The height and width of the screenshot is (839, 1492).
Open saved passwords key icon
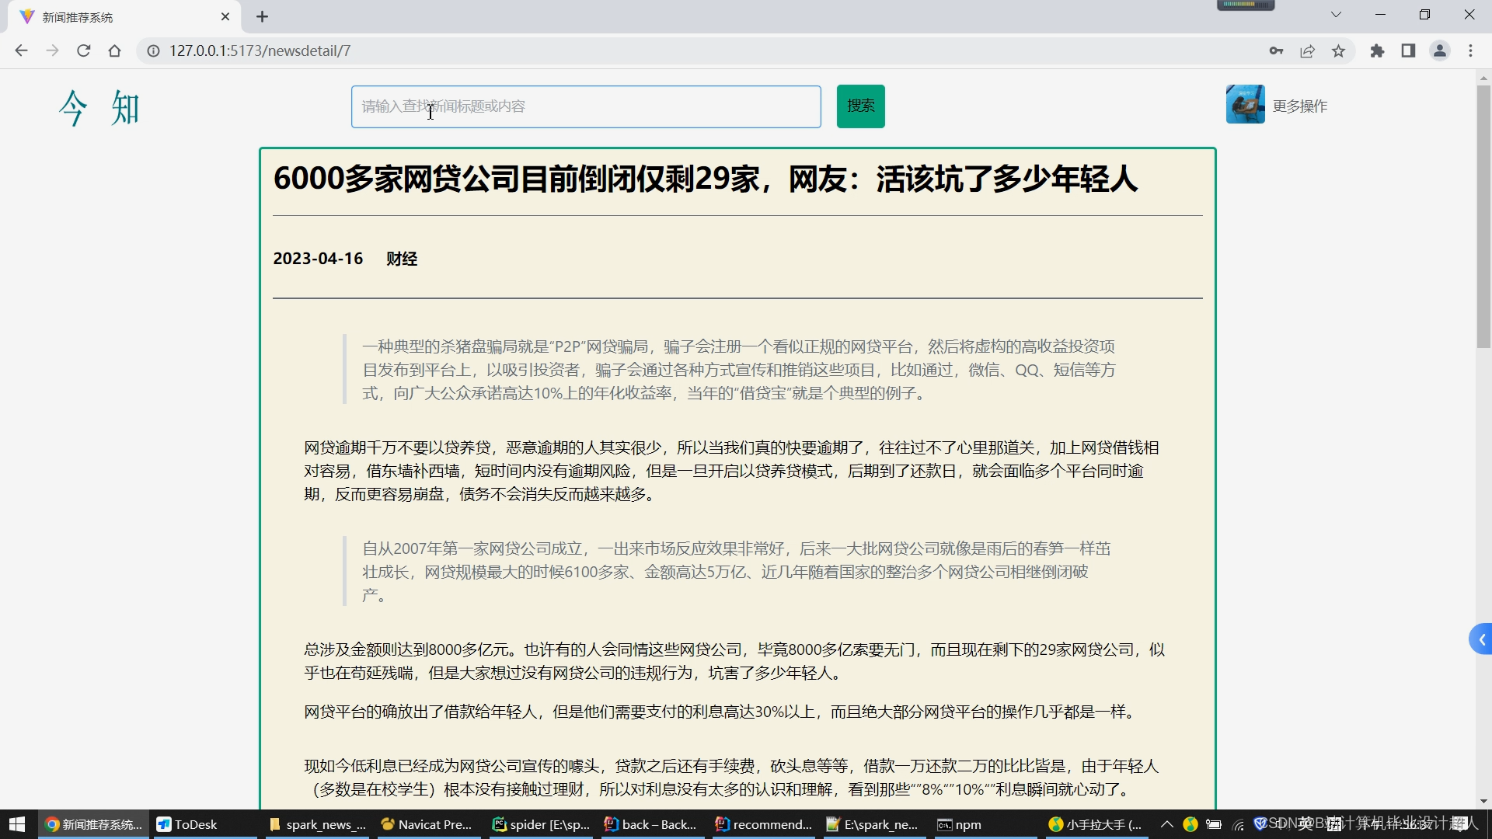(x=1276, y=50)
